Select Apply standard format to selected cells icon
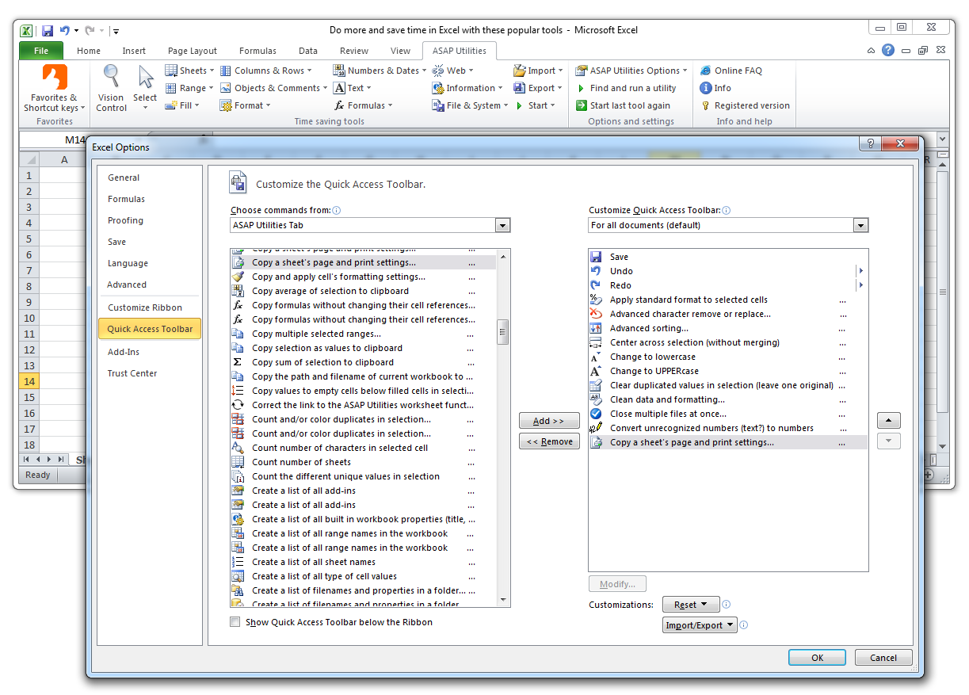The image size is (969, 695). (x=596, y=300)
